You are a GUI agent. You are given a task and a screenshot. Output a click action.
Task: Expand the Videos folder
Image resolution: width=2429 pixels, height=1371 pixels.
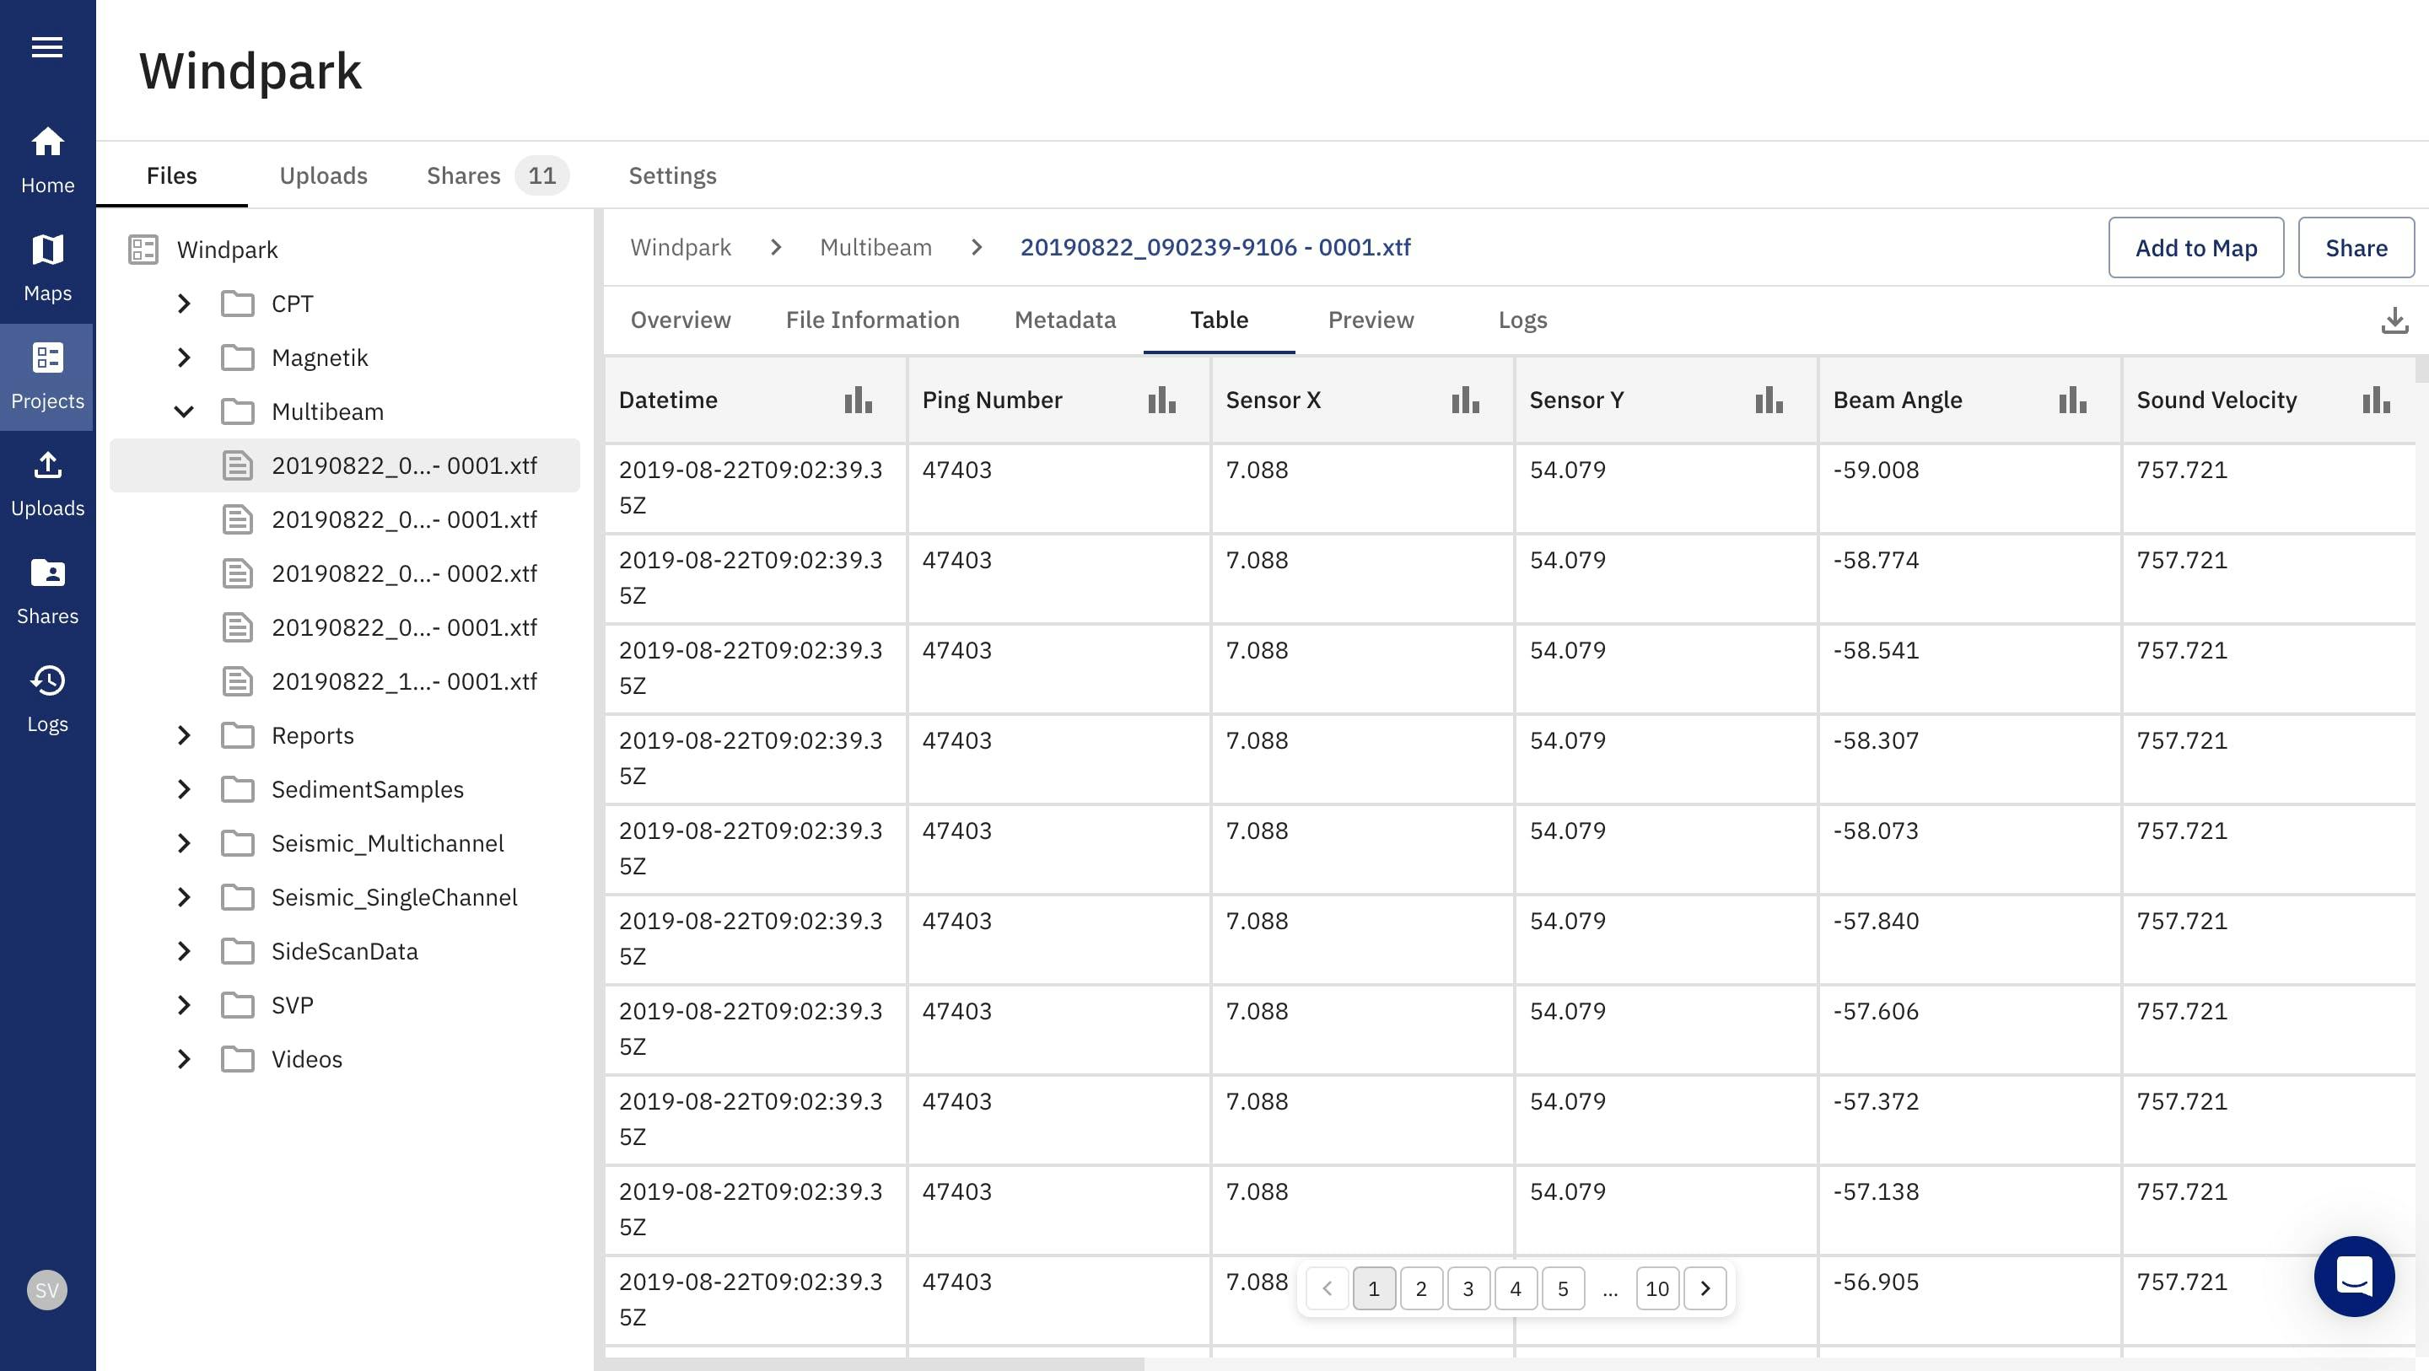[x=184, y=1059]
